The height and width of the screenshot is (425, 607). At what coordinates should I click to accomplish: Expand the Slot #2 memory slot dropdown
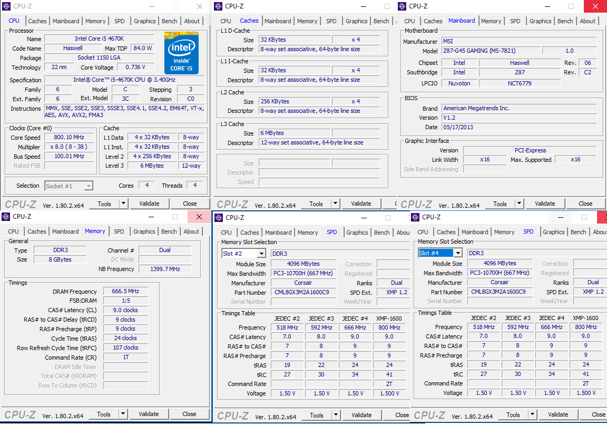coord(262,254)
